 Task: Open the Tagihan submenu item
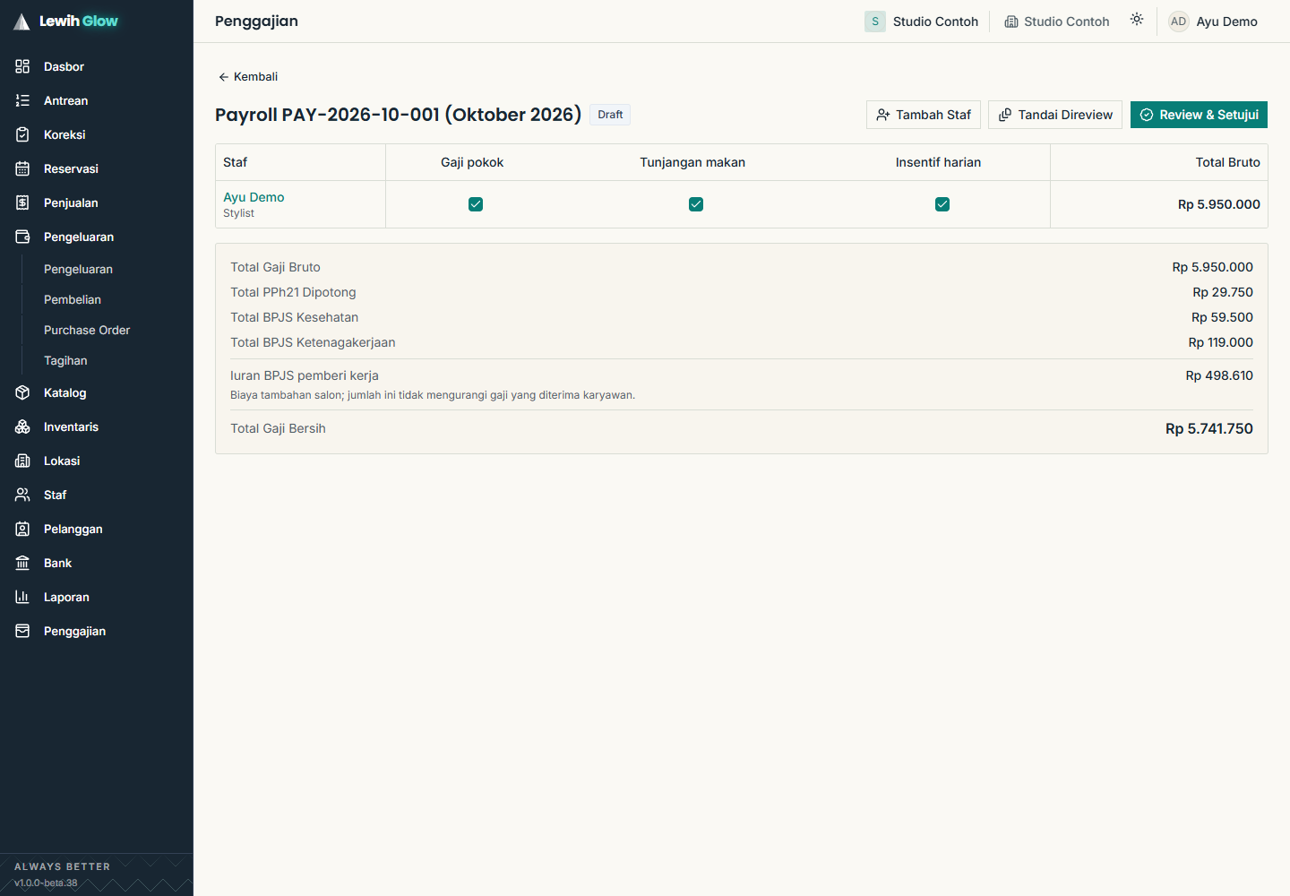[65, 360]
